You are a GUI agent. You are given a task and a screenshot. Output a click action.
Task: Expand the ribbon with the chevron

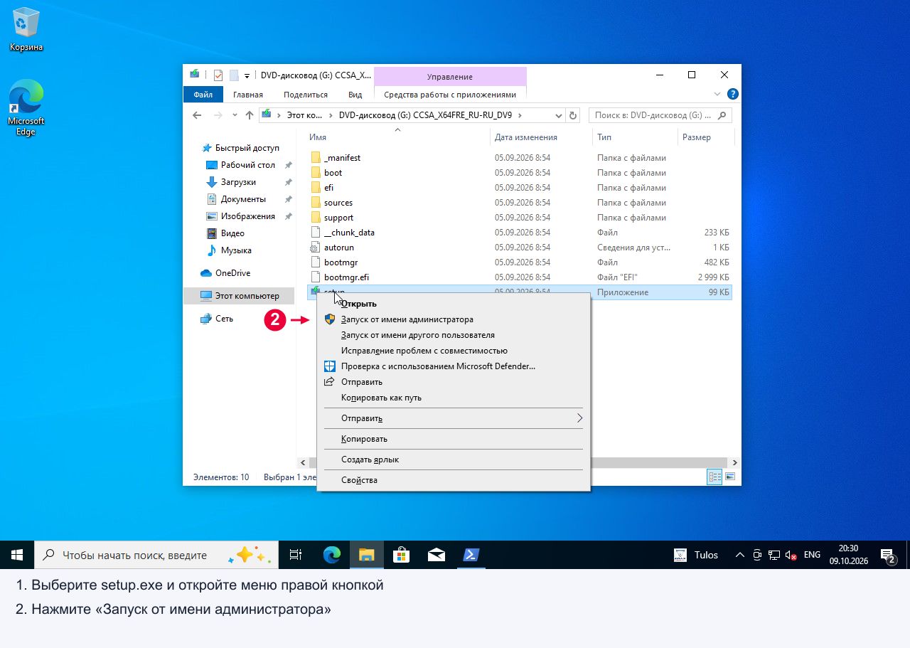tap(717, 94)
